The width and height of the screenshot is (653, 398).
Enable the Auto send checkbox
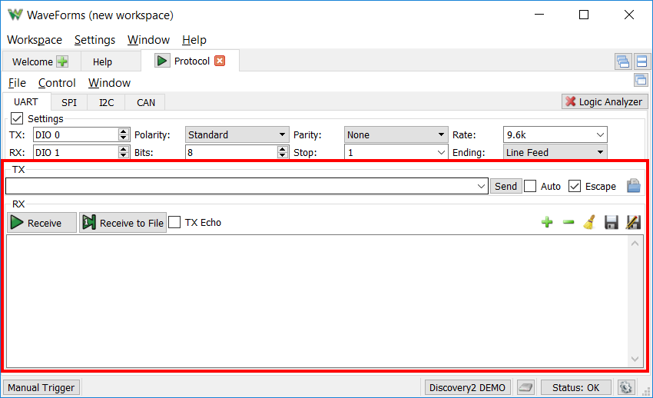[530, 186]
